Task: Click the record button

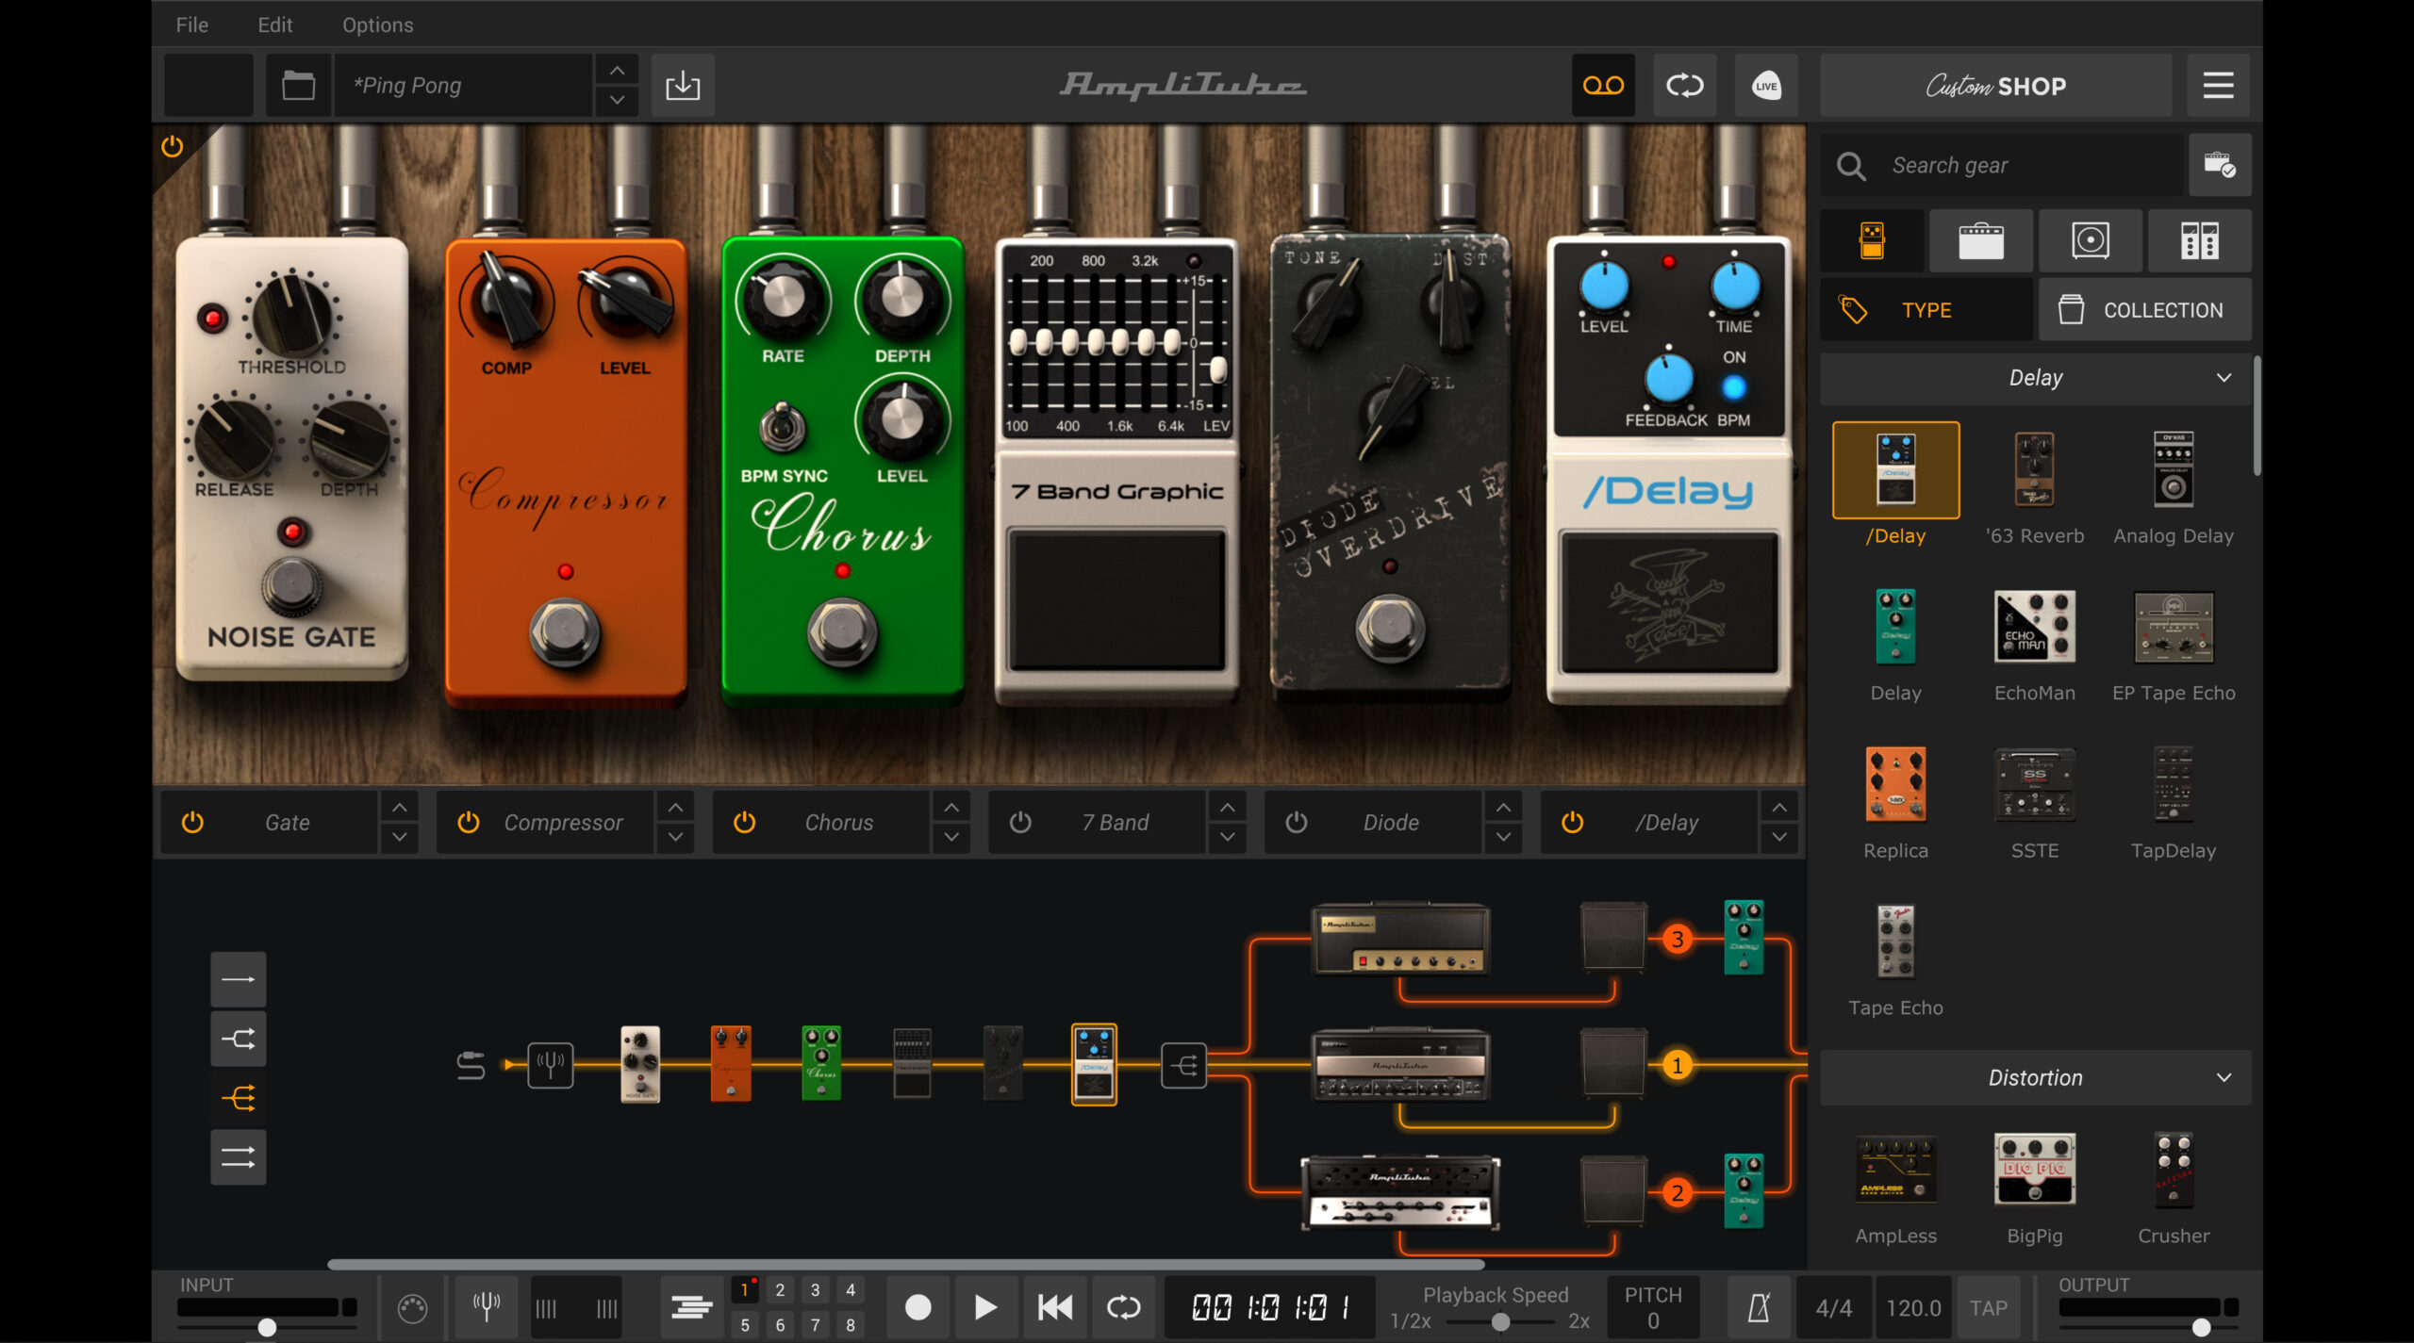Action: 918,1307
